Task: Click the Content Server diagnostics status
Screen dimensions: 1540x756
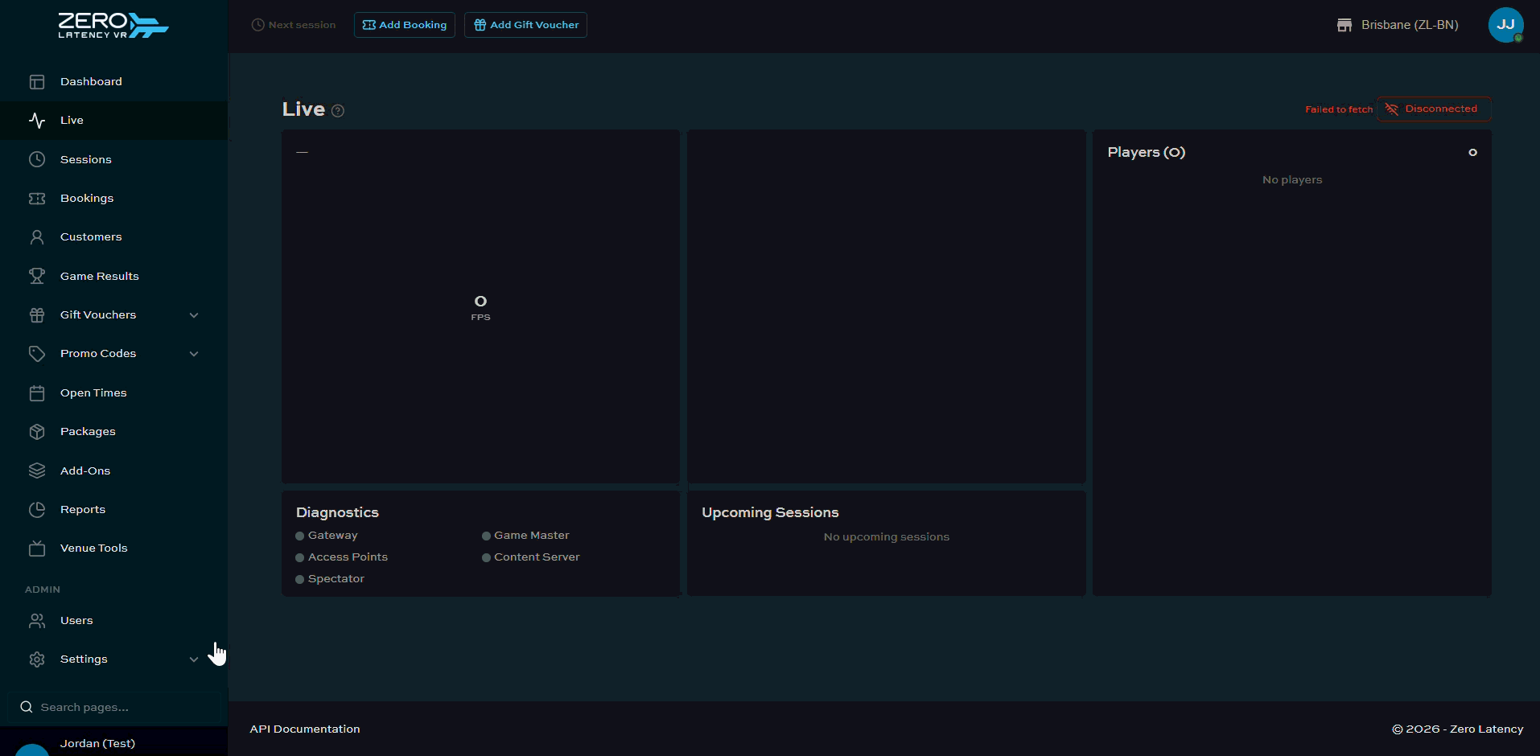Action: click(x=530, y=557)
